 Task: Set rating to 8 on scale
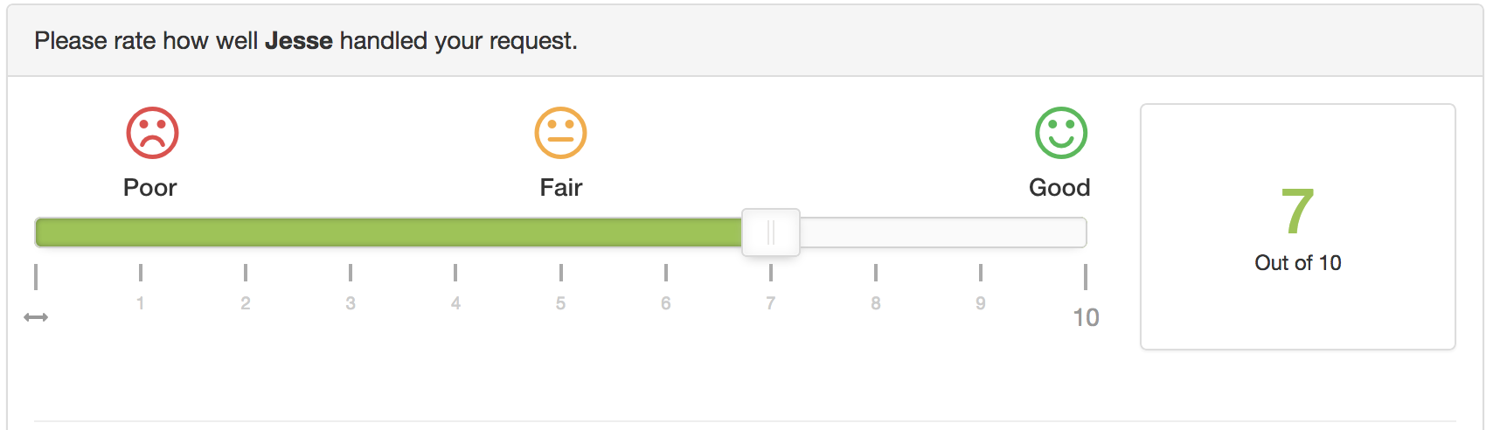coord(876,303)
